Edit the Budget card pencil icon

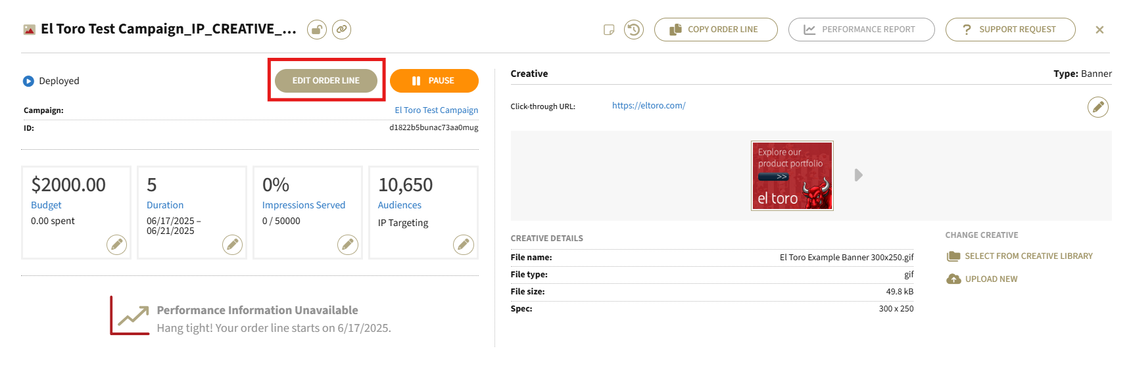[116, 244]
